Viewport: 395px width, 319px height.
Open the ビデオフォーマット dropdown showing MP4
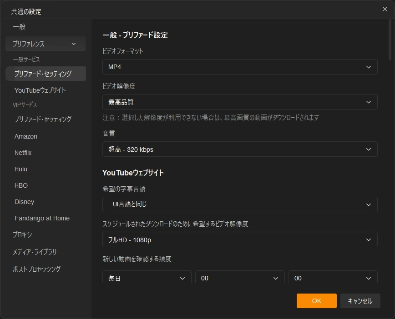point(240,67)
